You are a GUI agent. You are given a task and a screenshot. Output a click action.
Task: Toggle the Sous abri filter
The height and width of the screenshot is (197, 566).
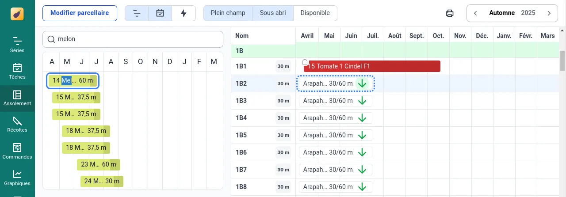pyautogui.click(x=272, y=13)
